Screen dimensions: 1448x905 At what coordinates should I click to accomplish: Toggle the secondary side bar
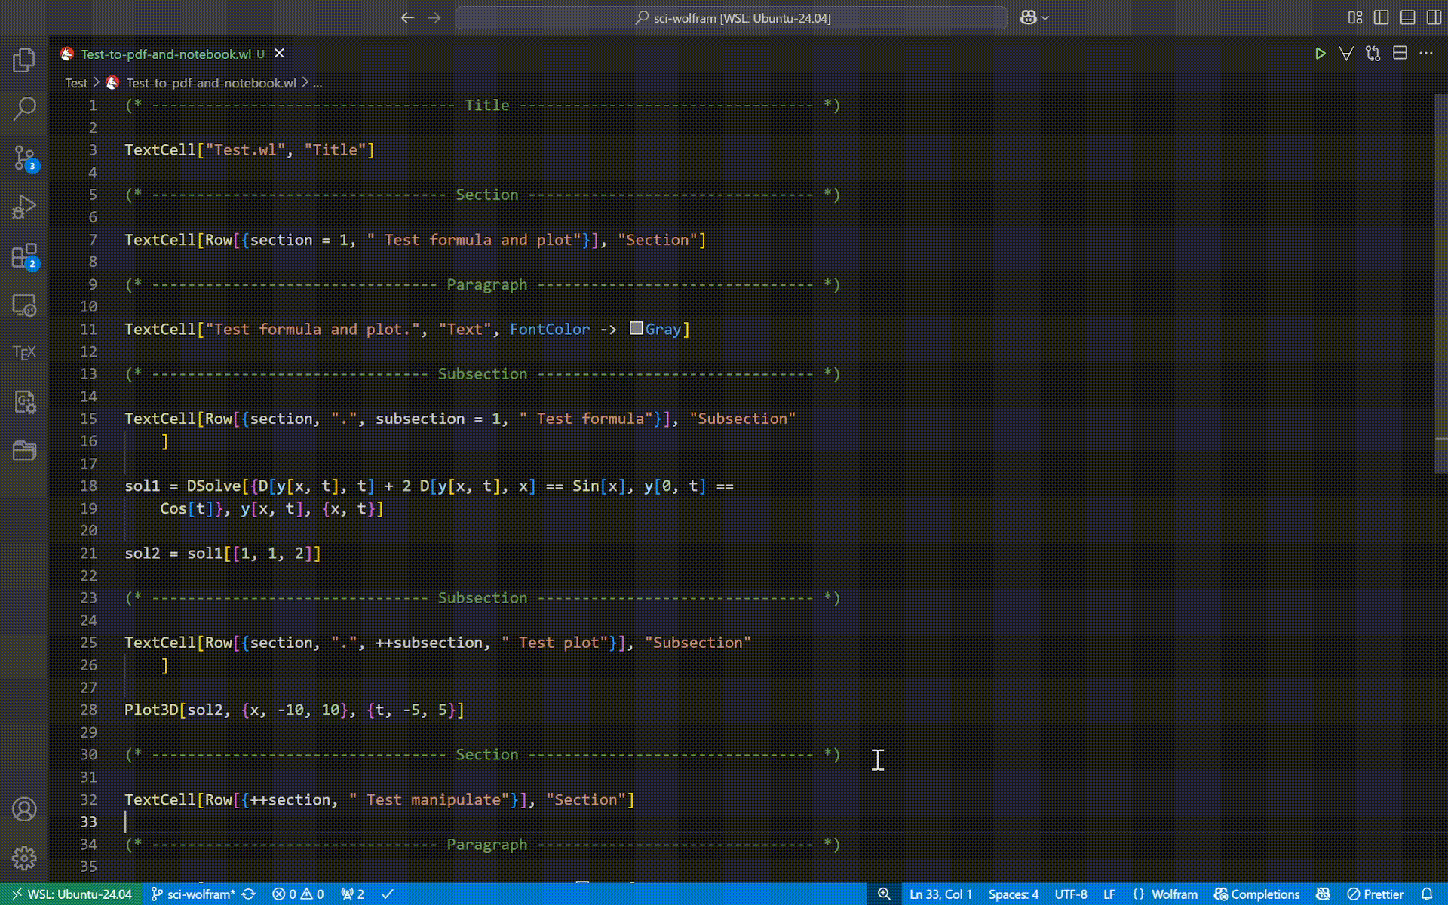[1434, 17]
